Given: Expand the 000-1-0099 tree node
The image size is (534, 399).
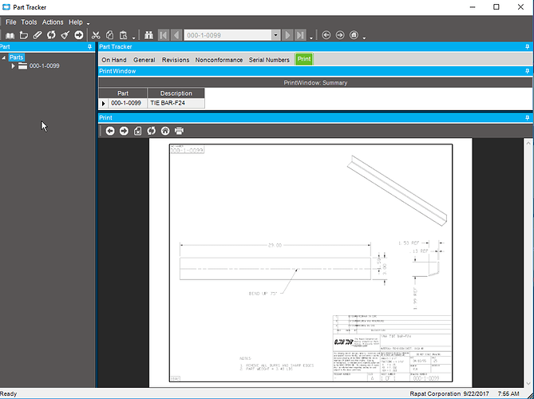Looking at the screenshot, I should (14, 66).
